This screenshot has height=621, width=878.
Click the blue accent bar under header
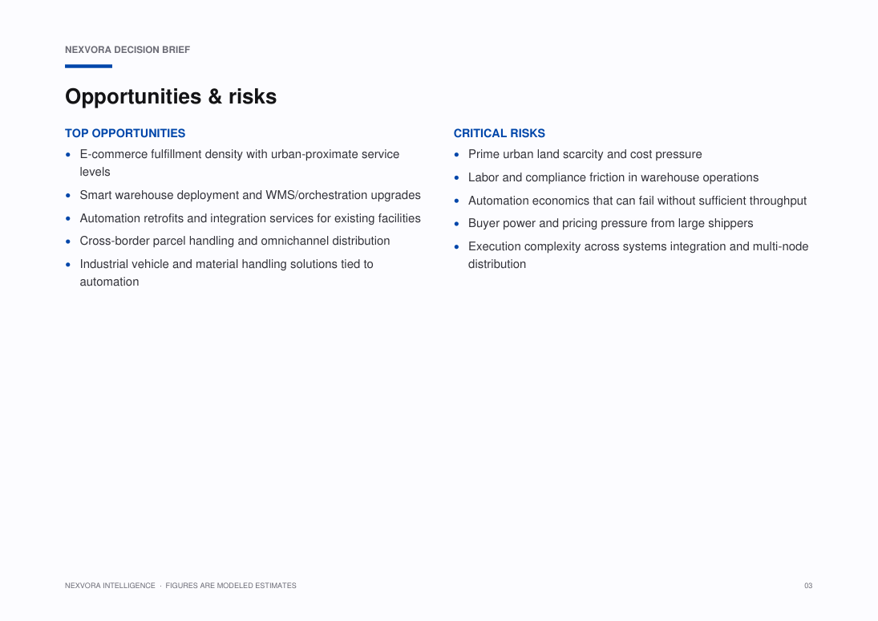click(x=88, y=66)
